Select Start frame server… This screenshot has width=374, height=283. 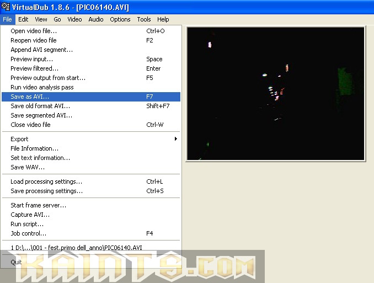91,205
